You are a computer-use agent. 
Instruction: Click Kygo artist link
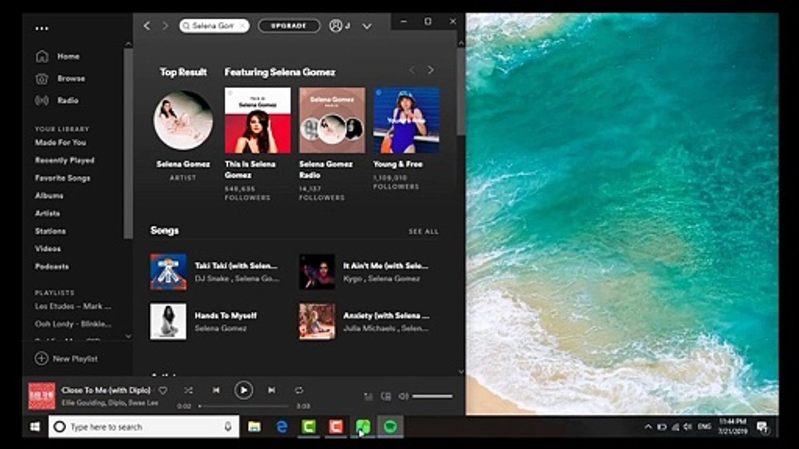(353, 279)
